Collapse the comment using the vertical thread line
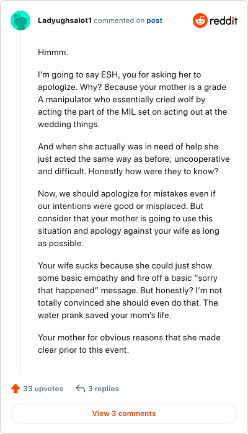Screen dimensions: 248x434 pos(20,202)
